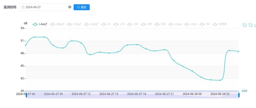Click the zoom area tool icon

245,25
